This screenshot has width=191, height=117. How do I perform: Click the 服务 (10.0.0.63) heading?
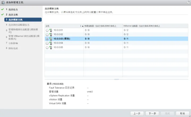(x=55, y=84)
